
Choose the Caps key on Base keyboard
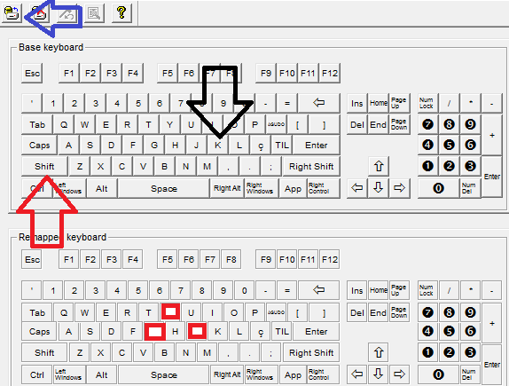pos(39,146)
